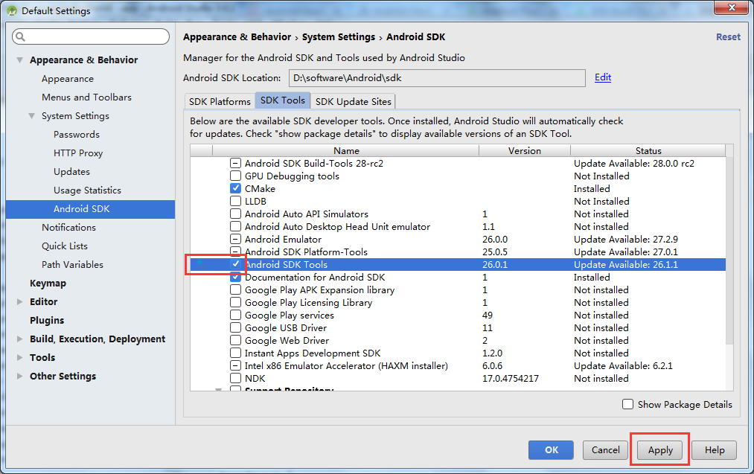This screenshot has width=754, height=474.
Task: Select Passwords in the settings tree
Action: click(77, 135)
